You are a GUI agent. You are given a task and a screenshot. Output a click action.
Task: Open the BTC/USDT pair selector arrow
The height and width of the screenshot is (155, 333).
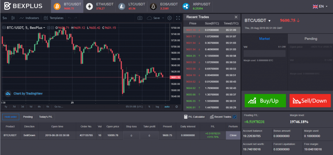pos(270,21)
